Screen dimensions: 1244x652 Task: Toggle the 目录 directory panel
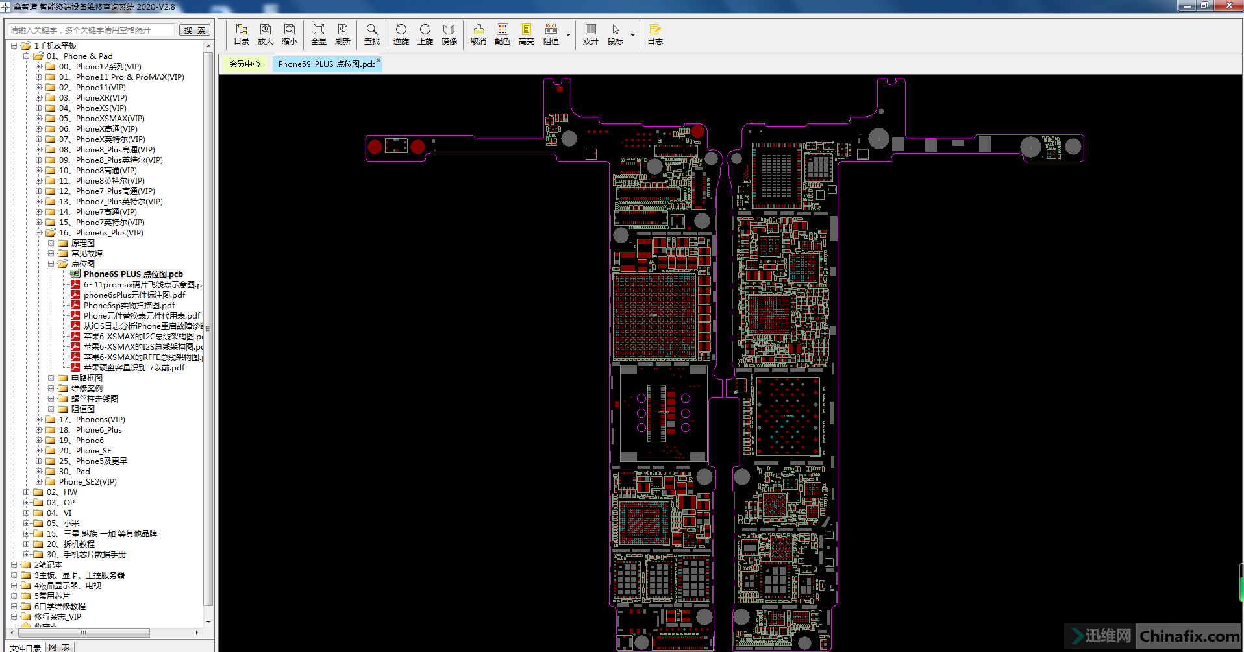coord(241,34)
